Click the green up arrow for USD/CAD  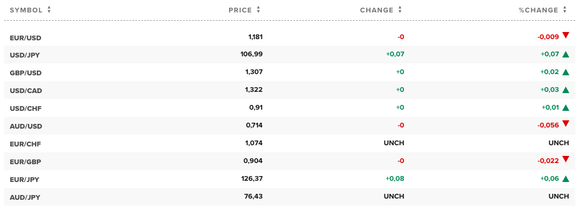pyautogui.click(x=565, y=90)
